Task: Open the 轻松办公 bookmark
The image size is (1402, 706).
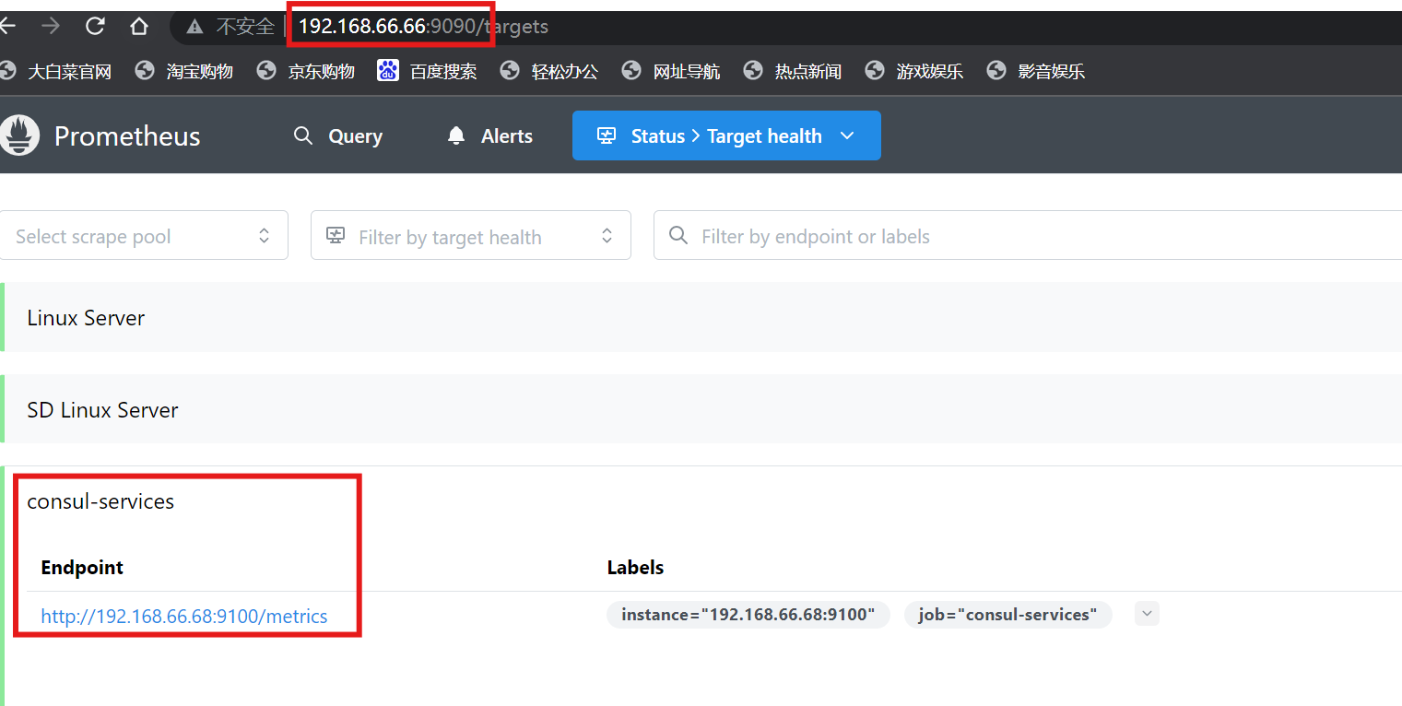Action: pos(548,71)
